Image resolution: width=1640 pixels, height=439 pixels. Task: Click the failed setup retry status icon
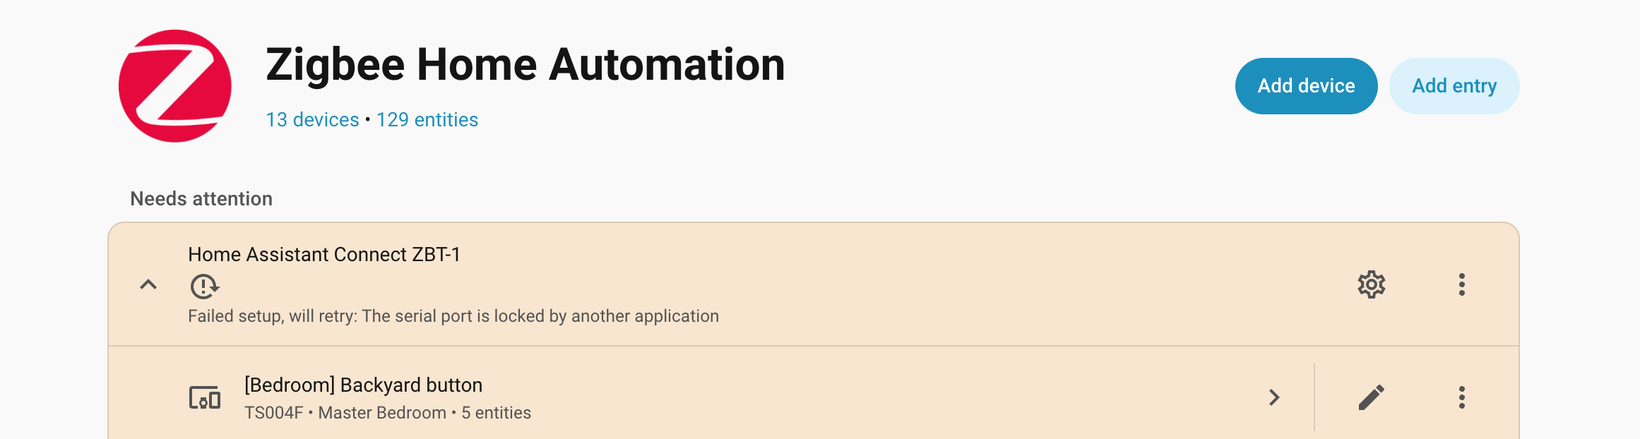(x=204, y=287)
